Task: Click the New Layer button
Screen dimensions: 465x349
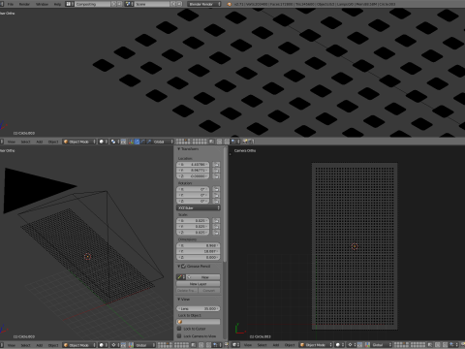Action: (x=199, y=284)
